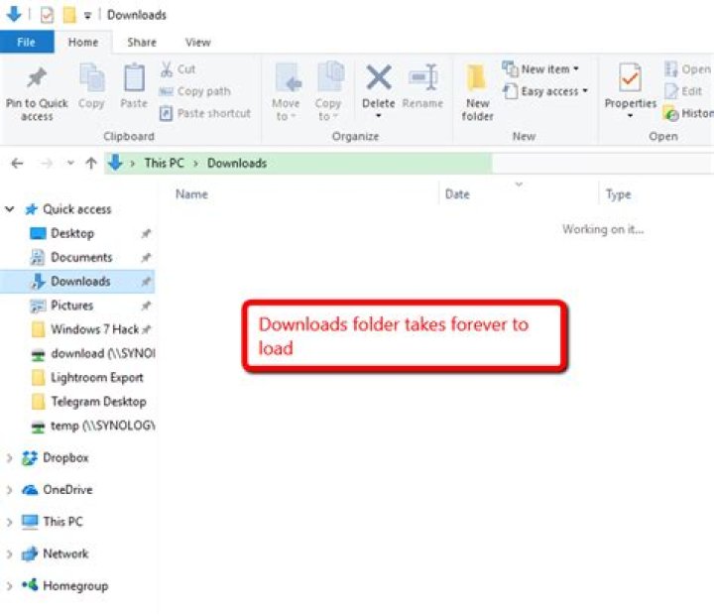Open the File menu tab
The height and width of the screenshot is (616, 714).
pyautogui.click(x=27, y=43)
